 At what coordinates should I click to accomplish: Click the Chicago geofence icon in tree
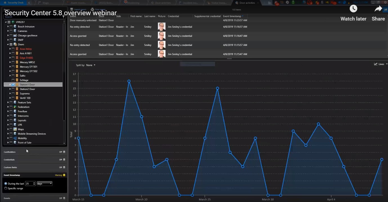15,36
